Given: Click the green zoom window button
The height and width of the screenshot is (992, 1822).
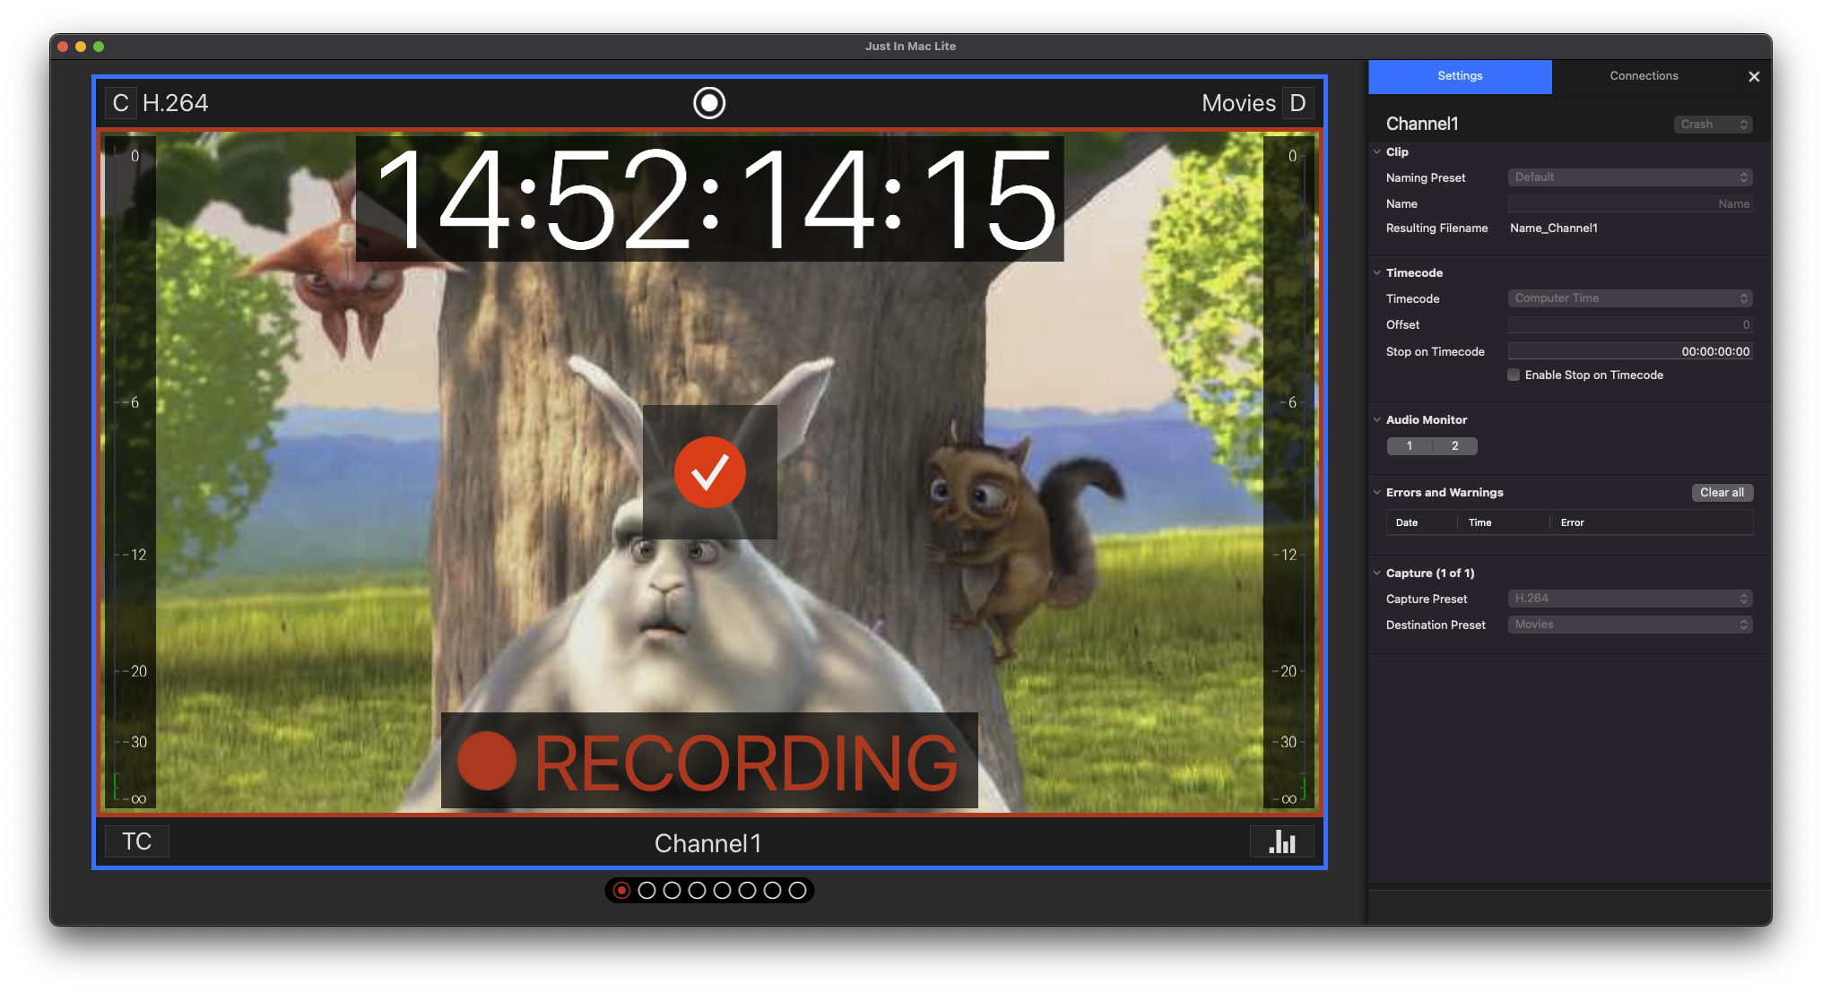Looking at the screenshot, I should coord(99,47).
